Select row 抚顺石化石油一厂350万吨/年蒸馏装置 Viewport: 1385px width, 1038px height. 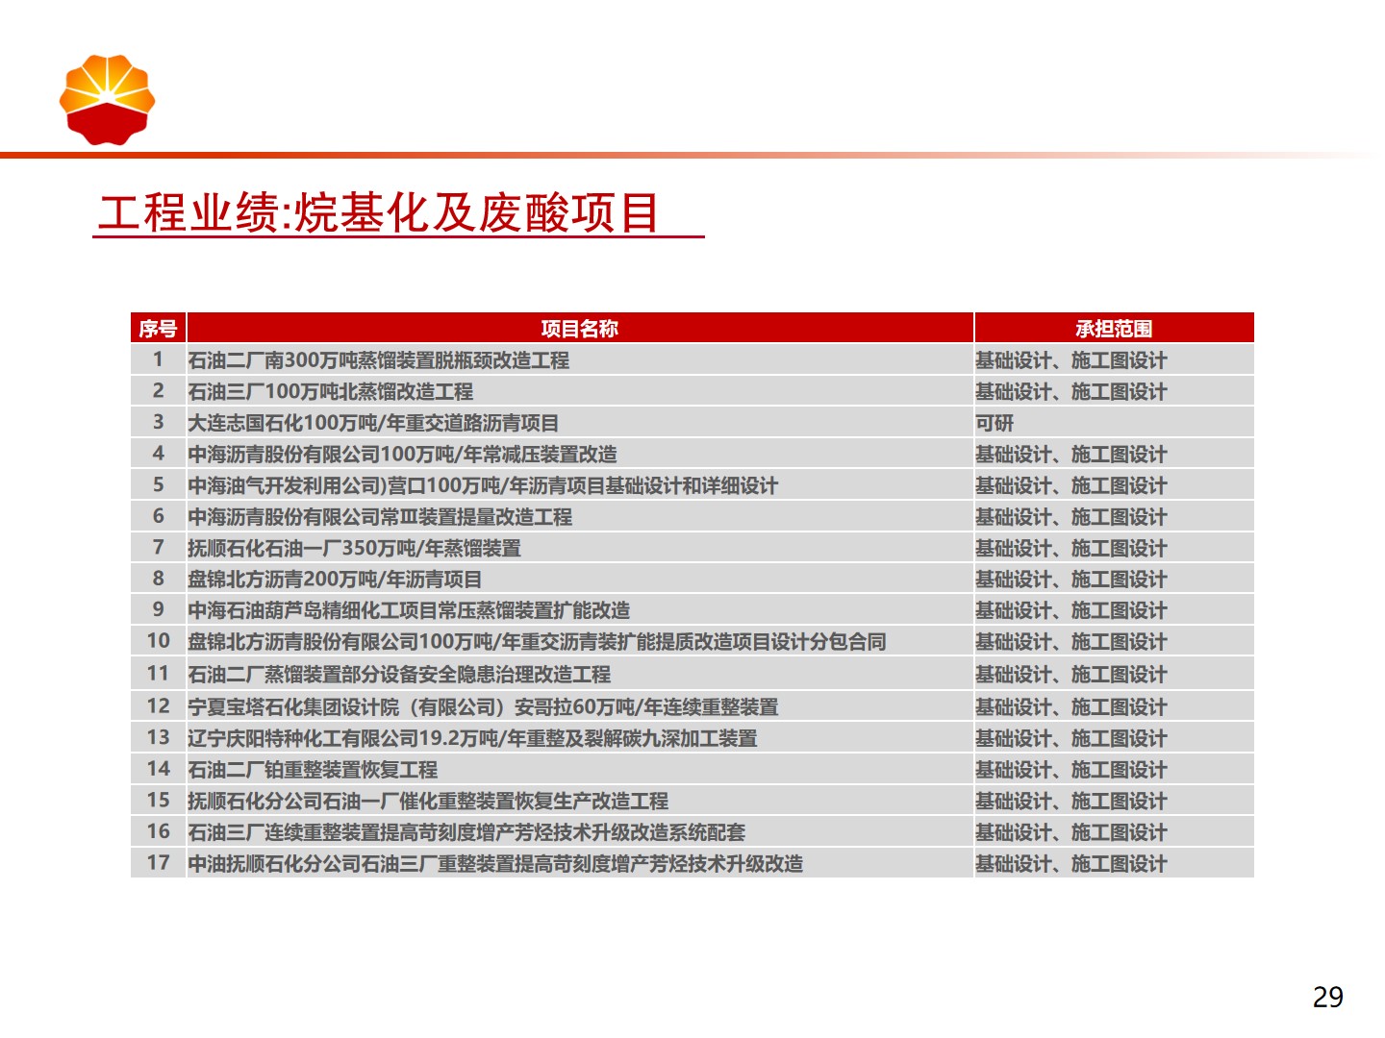pos(692,548)
